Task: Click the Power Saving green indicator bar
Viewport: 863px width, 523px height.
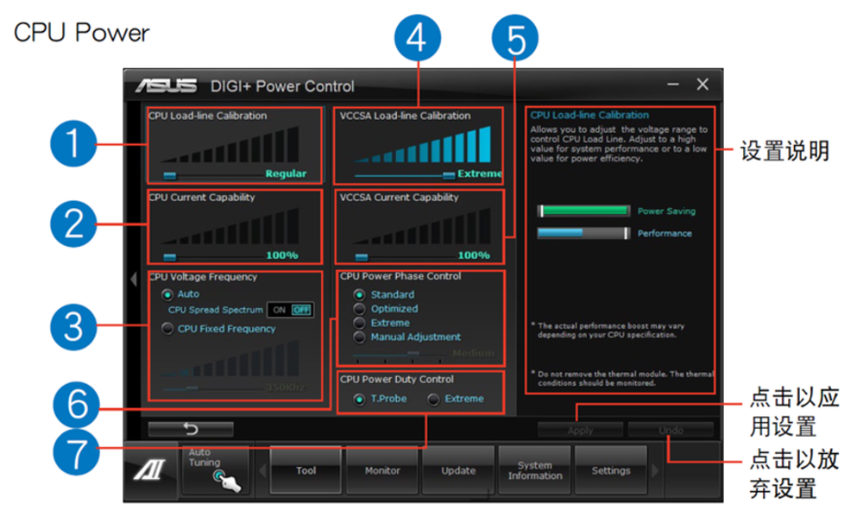Action: click(584, 211)
